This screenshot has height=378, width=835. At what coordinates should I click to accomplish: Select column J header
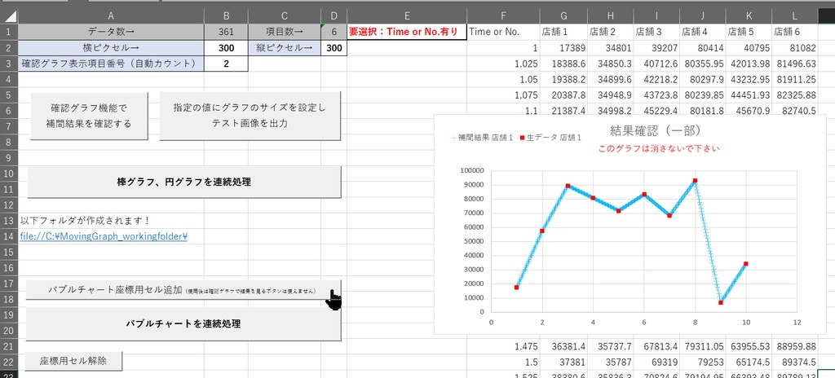702,16
